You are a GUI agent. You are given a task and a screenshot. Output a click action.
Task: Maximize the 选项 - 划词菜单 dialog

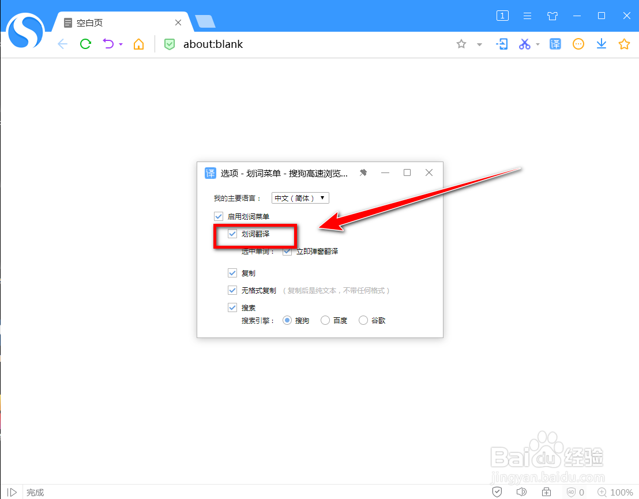pyautogui.click(x=407, y=172)
